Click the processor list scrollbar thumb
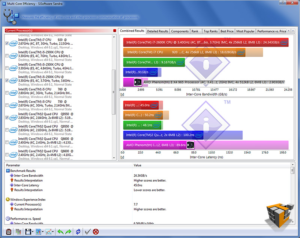This screenshot has width=300, height=238. pos(114,92)
